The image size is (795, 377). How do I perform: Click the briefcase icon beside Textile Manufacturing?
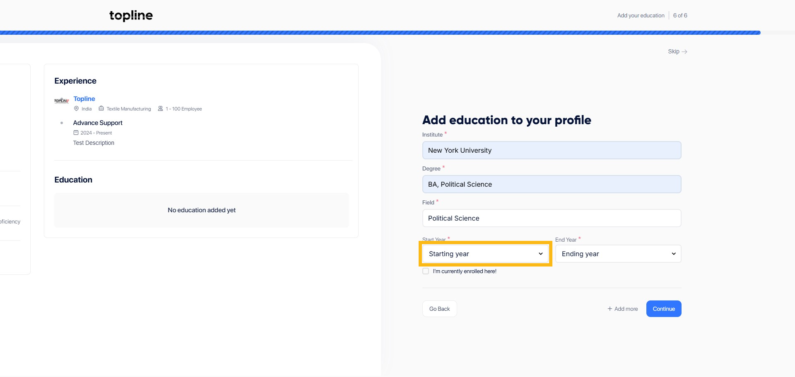[101, 108]
